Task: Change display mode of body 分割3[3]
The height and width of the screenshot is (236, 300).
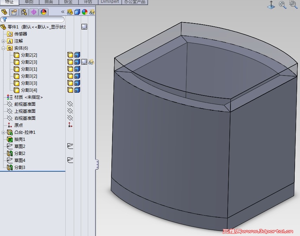Action: pyautogui.click(x=77, y=83)
